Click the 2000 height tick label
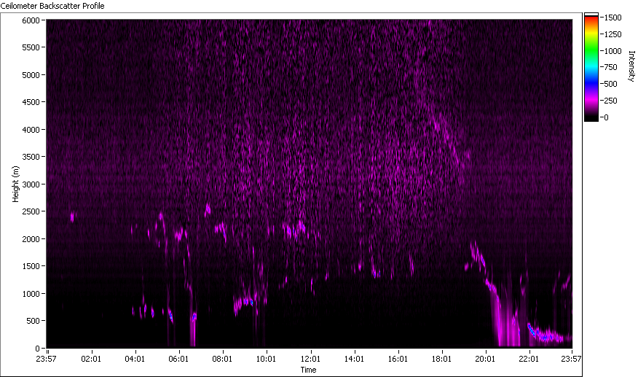 click(31, 239)
